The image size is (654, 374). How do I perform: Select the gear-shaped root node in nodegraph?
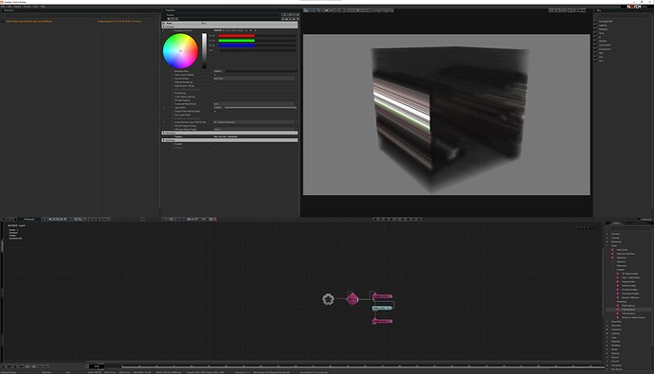pyautogui.click(x=328, y=299)
